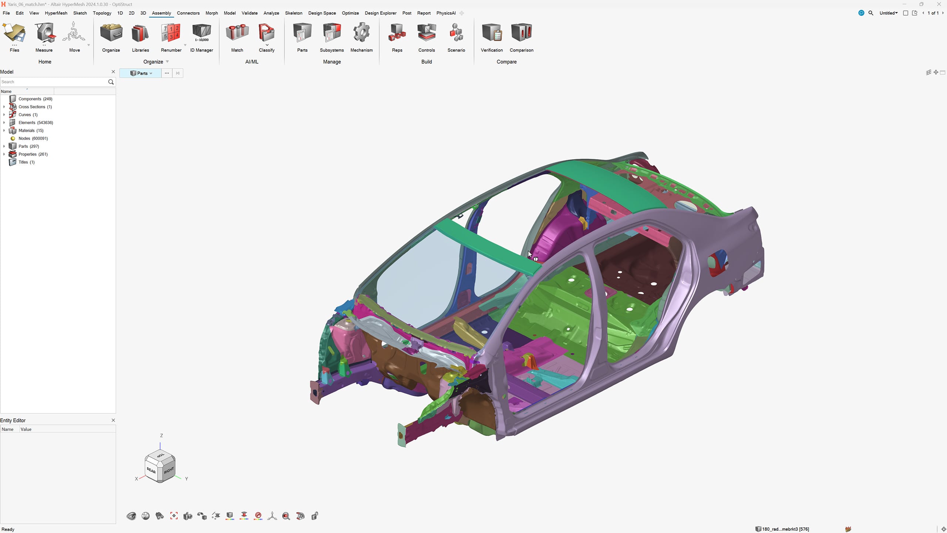
Task: Toggle the visibility eye icon in bottom toolbar
Action: pyautogui.click(x=132, y=515)
